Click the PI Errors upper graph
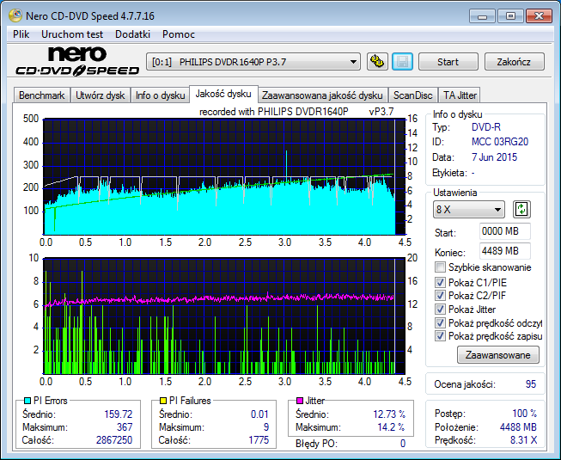561x460 pixels. click(x=224, y=177)
